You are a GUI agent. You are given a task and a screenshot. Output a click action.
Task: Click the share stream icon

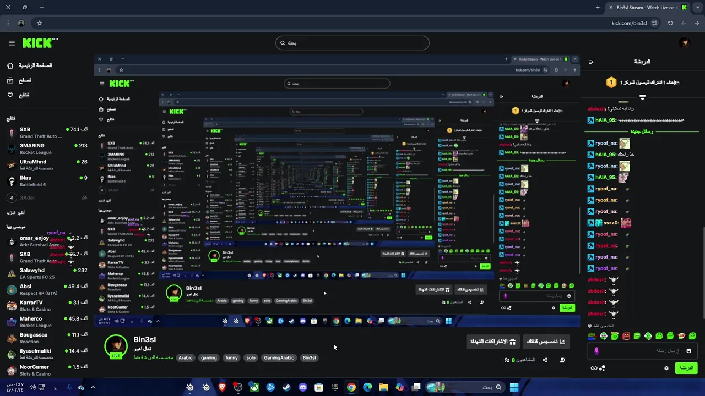(545, 360)
